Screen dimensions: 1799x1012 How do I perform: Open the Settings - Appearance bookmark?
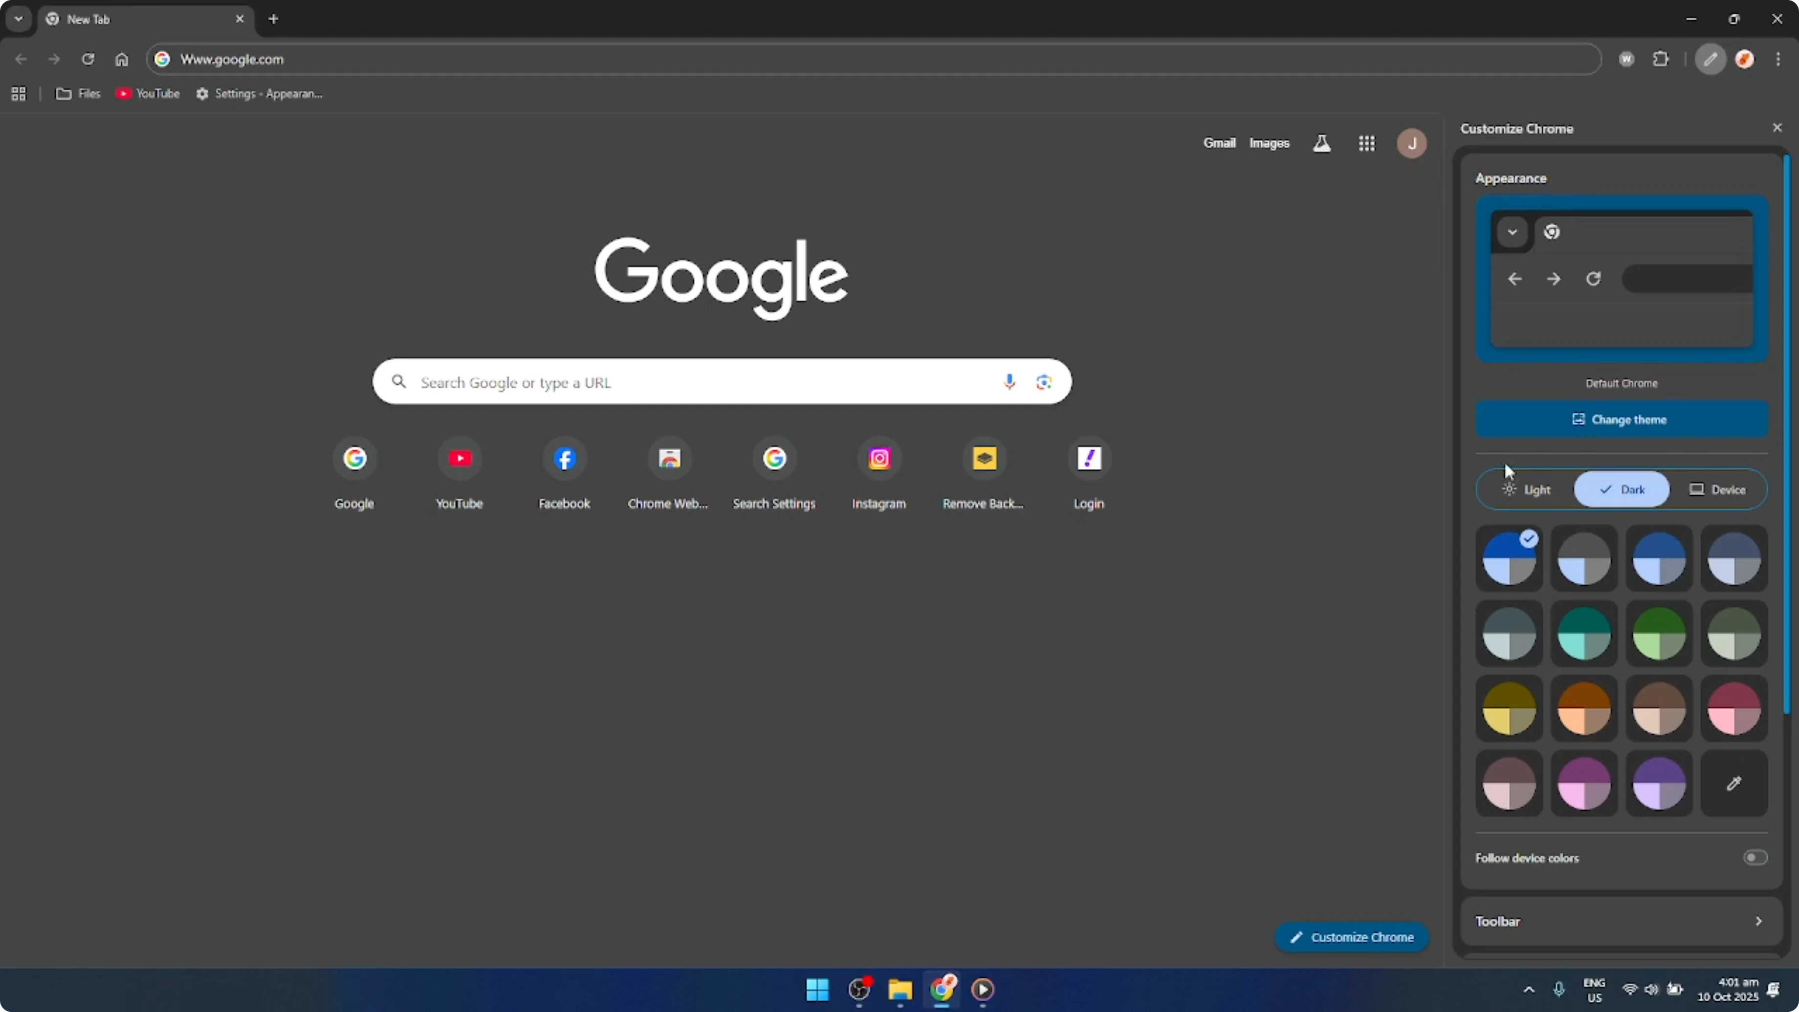coord(259,93)
